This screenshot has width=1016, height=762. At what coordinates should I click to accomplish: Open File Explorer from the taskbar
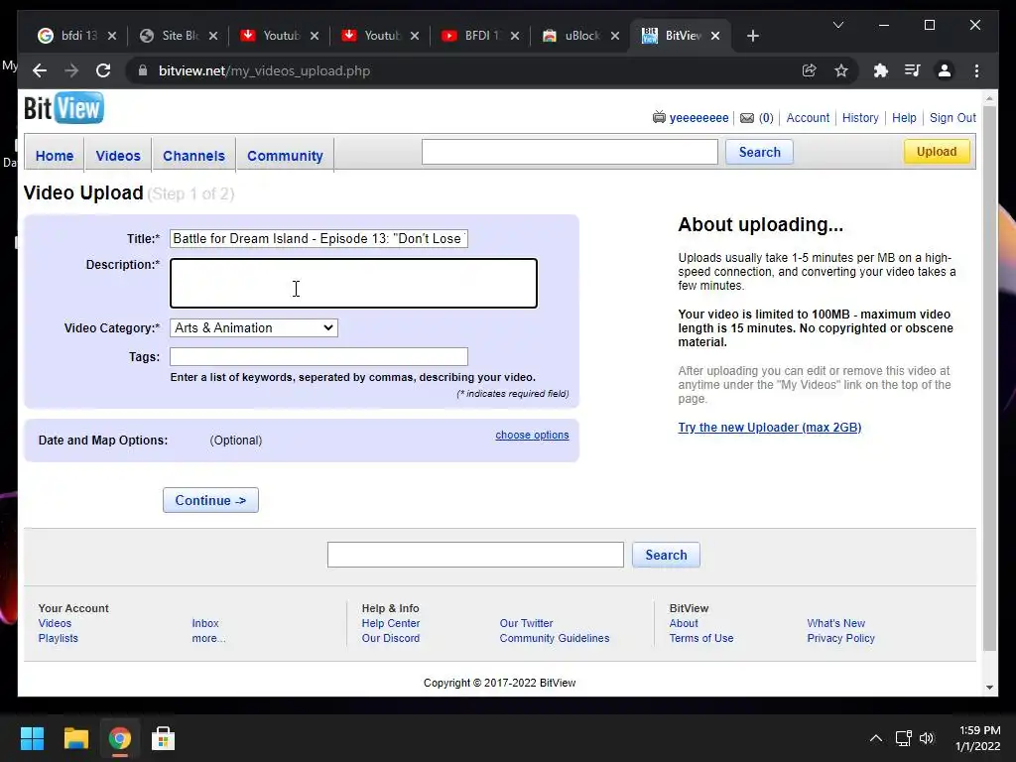pyautogui.click(x=75, y=738)
